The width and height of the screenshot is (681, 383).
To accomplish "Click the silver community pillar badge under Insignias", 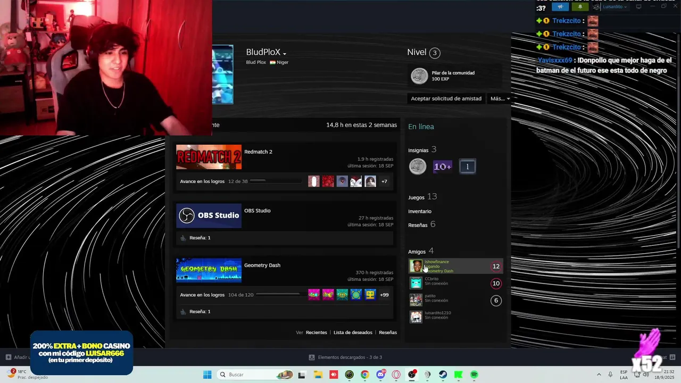I will pyautogui.click(x=418, y=166).
